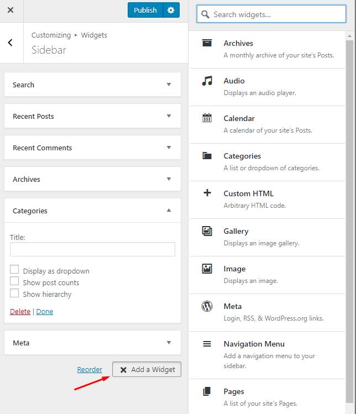
Task: Check the Show hierarchy option
Action: pyautogui.click(x=14, y=293)
